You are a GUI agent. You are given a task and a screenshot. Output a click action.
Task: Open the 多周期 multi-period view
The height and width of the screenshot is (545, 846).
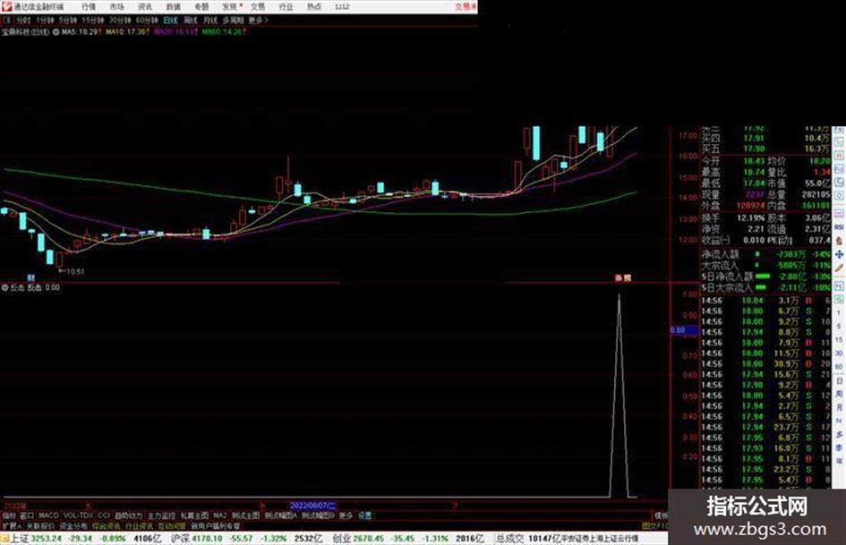(x=233, y=20)
